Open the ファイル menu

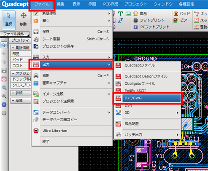(x=42, y=4)
